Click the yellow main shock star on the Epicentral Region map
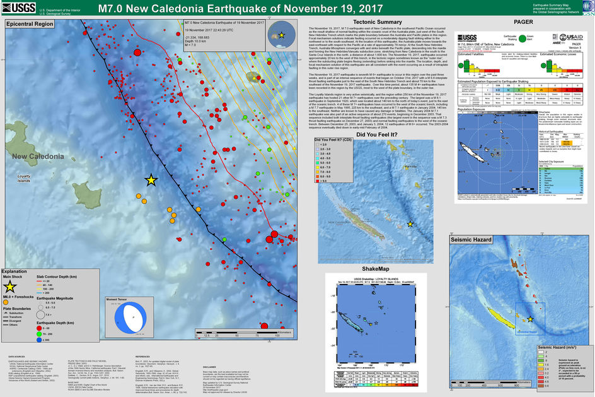The height and width of the screenshot is (397, 595). tap(151, 181)
